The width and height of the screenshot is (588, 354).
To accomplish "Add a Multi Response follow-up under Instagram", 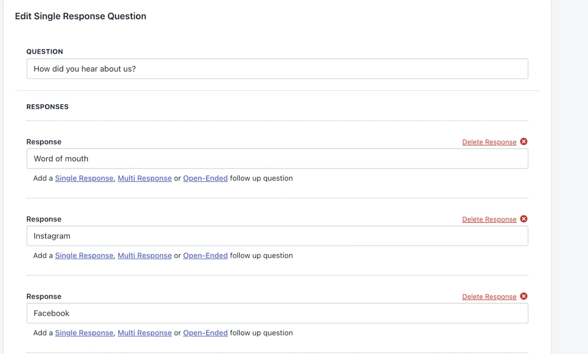I will click(144, 255).
